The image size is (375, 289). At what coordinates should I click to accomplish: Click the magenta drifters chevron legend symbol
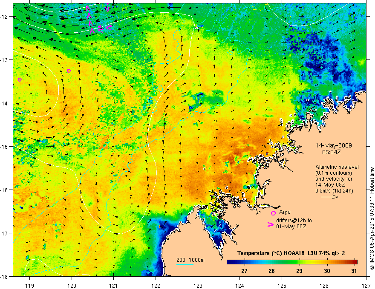point(271,224)
